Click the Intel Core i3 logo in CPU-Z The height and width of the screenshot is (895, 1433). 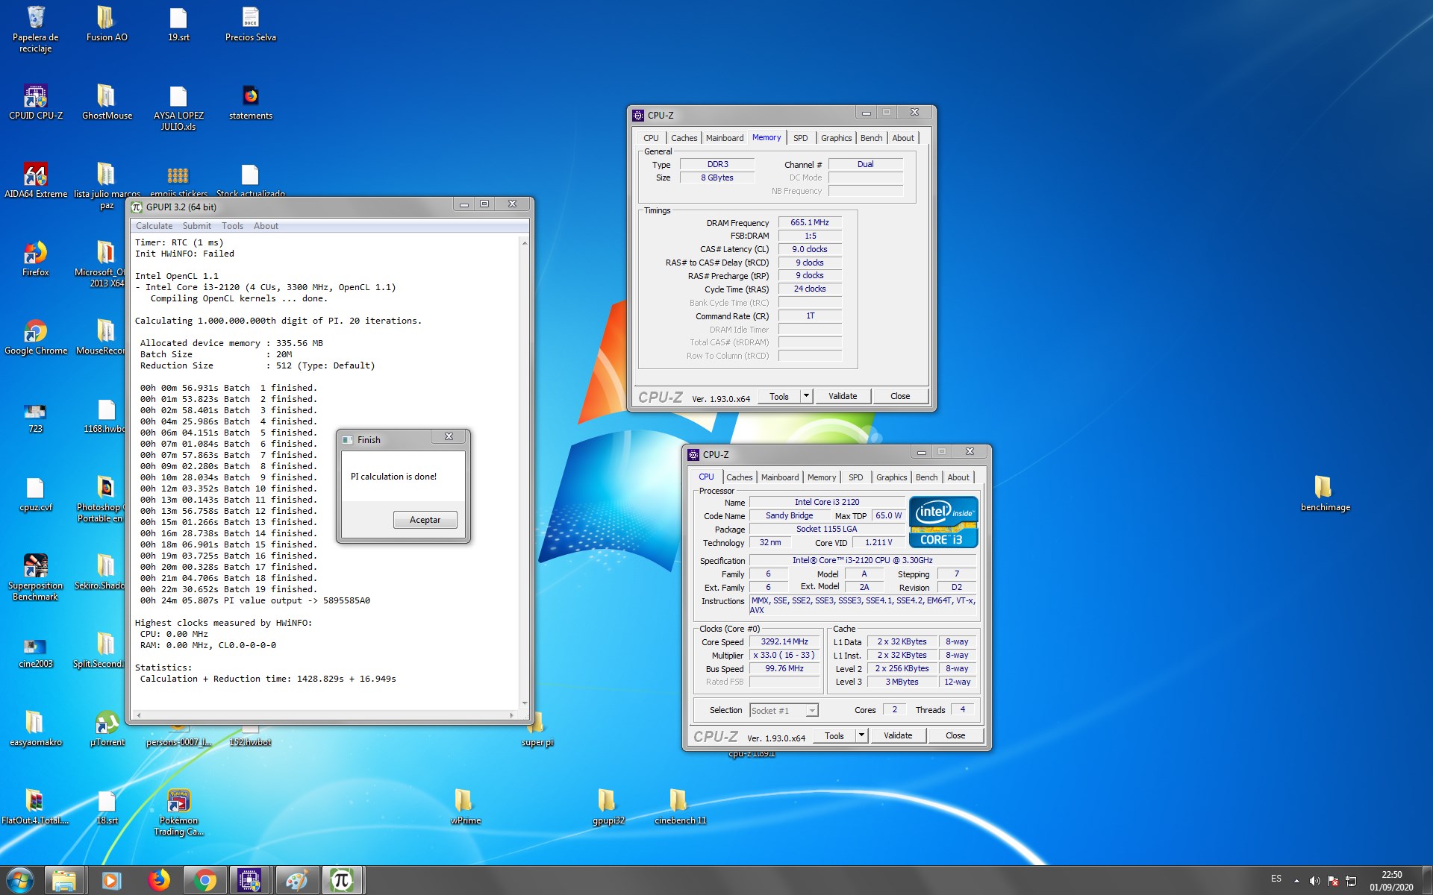[943, 522]
